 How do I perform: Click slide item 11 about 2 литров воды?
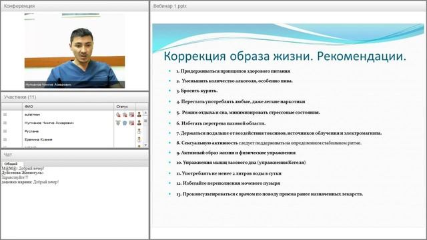[x=229, y=173]
